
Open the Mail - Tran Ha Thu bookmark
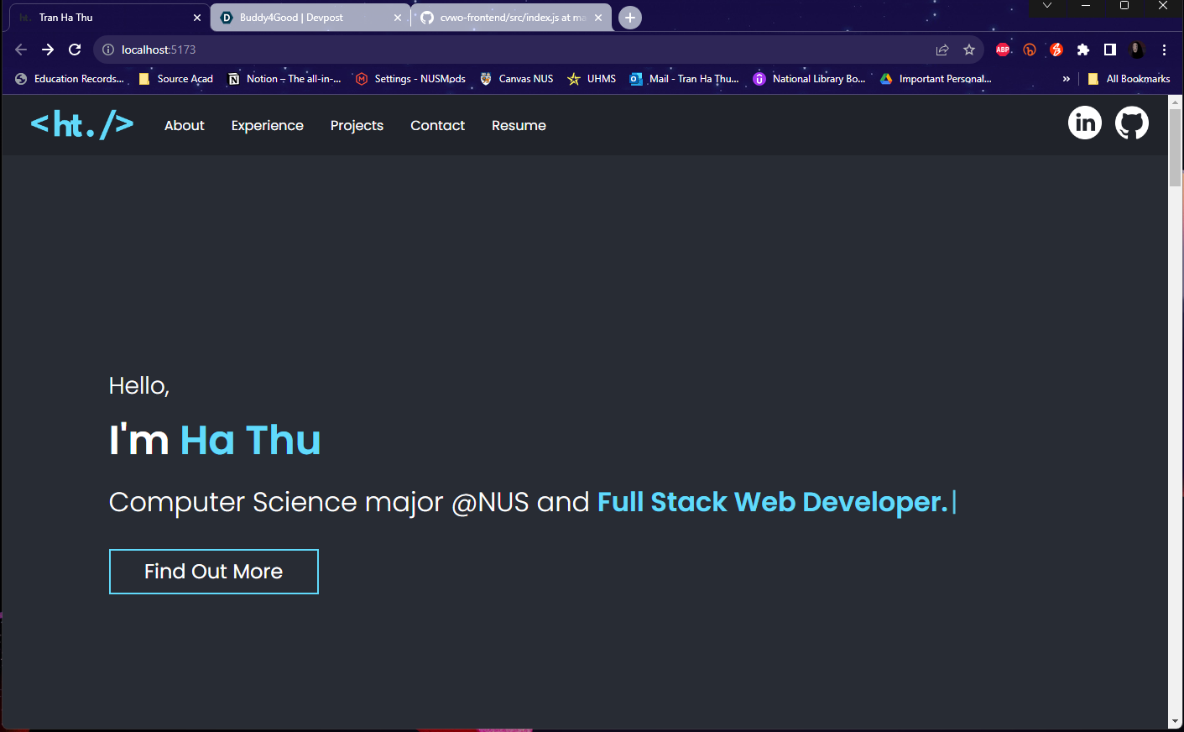tap(685, 79)
